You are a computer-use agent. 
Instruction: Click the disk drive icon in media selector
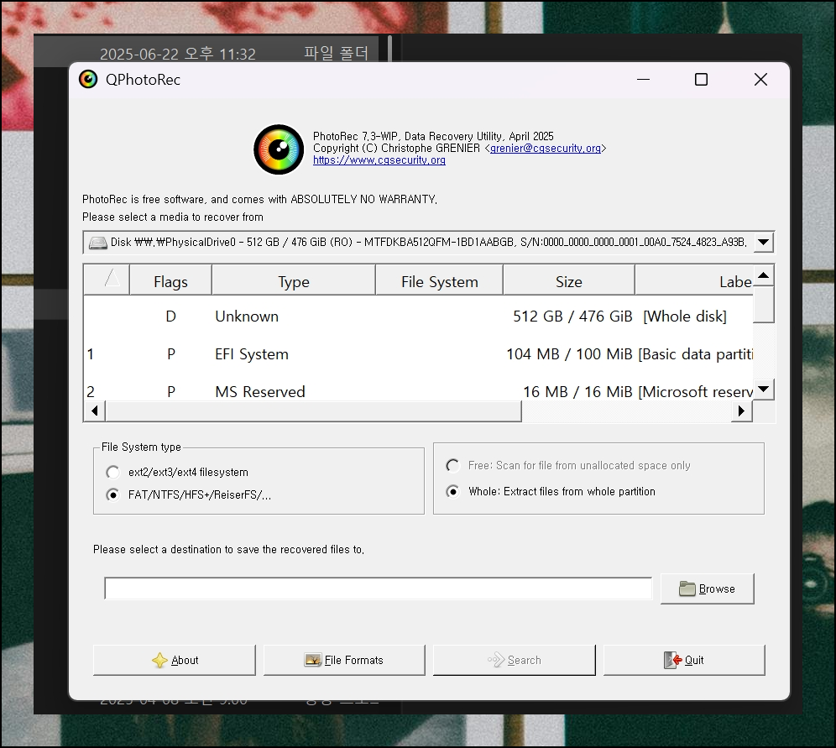coord(97,243)
